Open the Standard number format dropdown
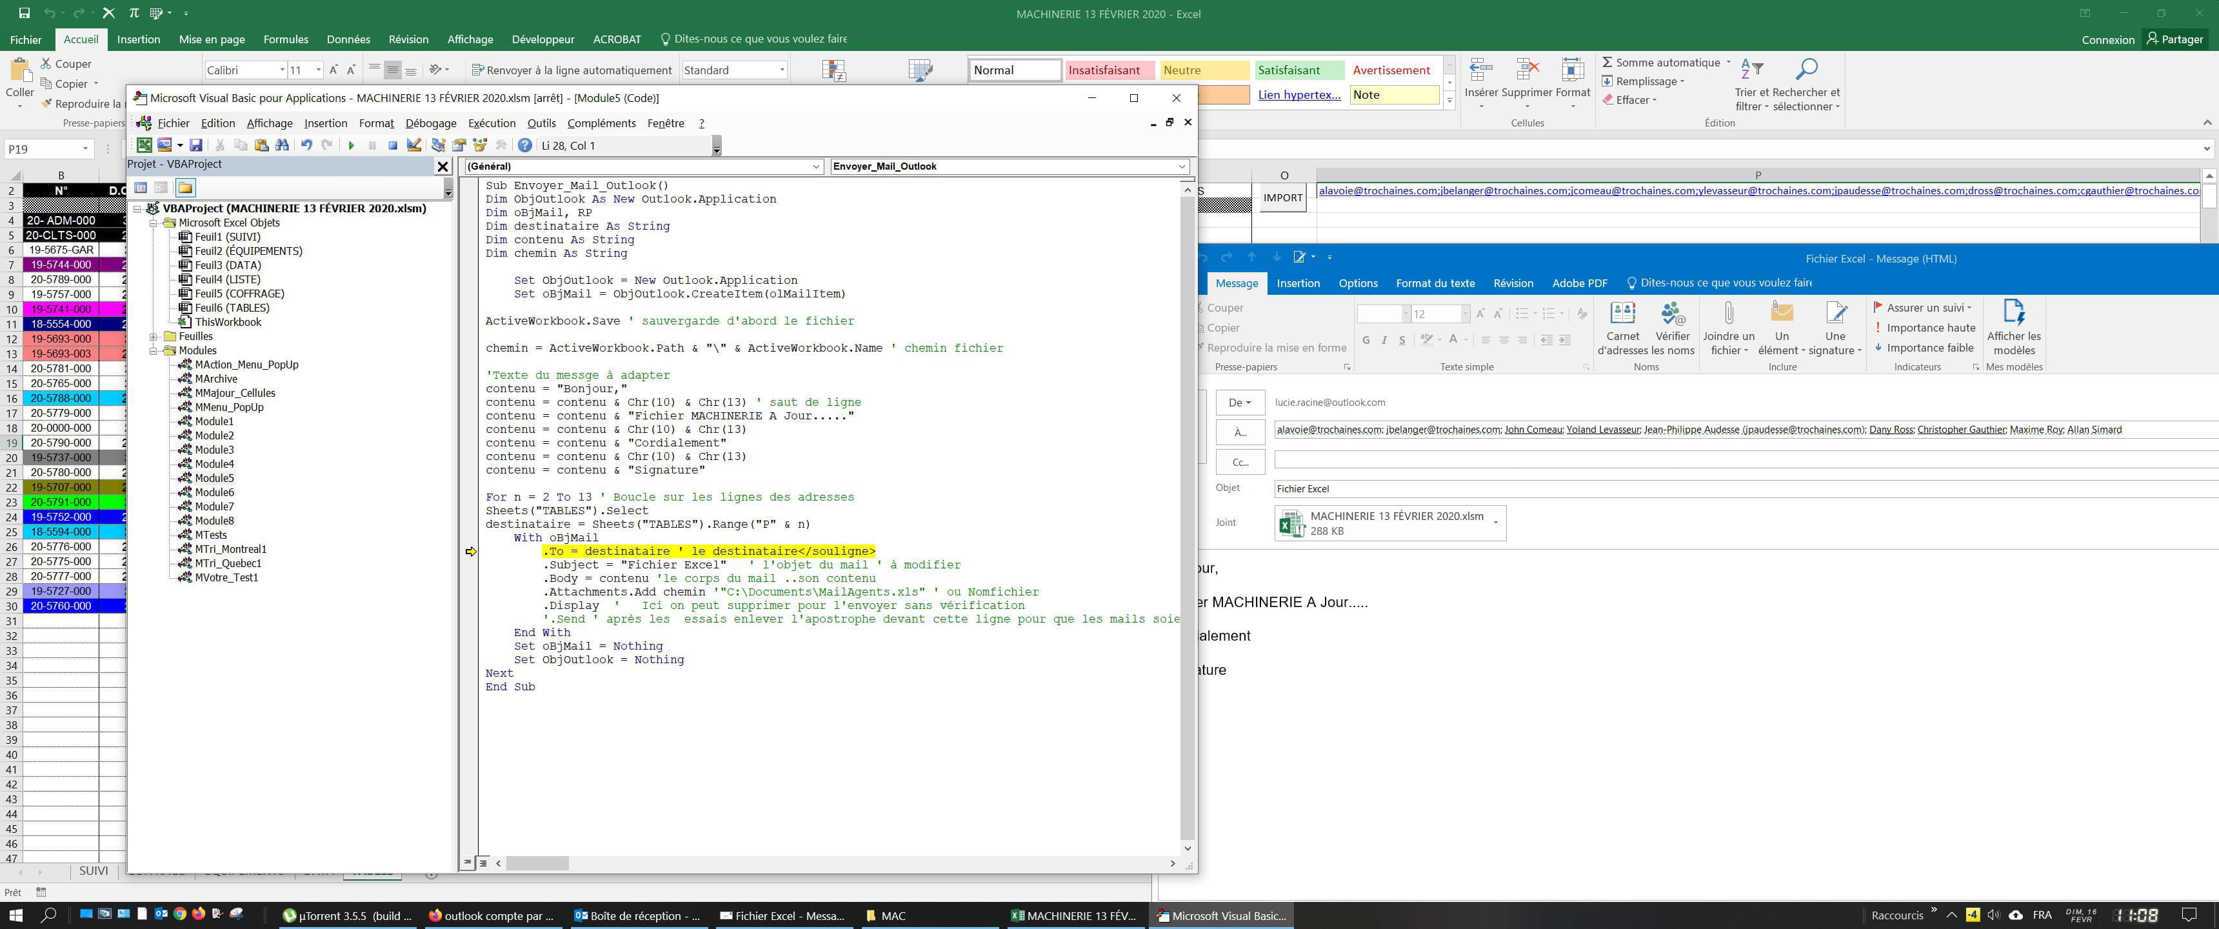 tap(782, 70)
